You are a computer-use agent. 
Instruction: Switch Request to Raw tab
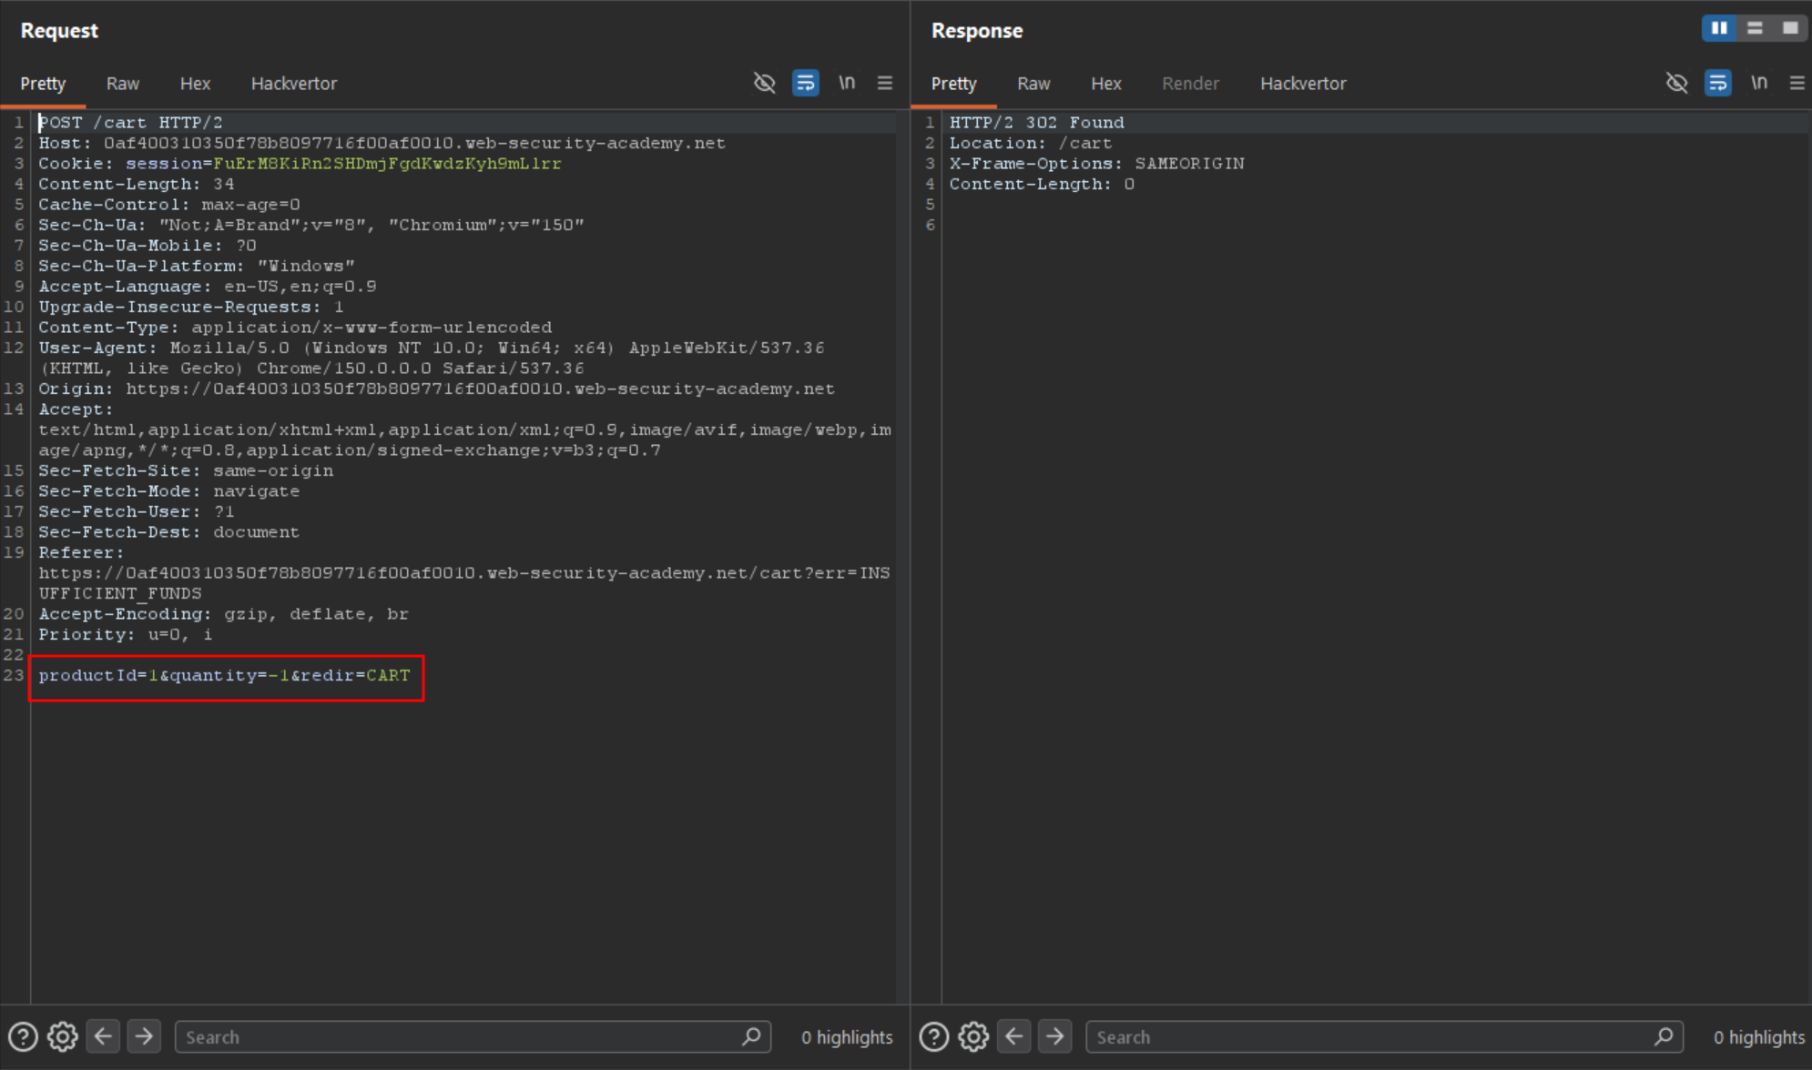[x=123, y=84]
